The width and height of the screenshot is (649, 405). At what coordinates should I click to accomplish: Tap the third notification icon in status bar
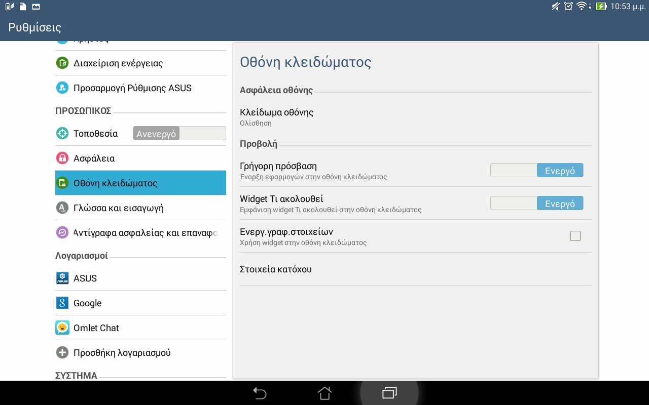click(36, 7)
